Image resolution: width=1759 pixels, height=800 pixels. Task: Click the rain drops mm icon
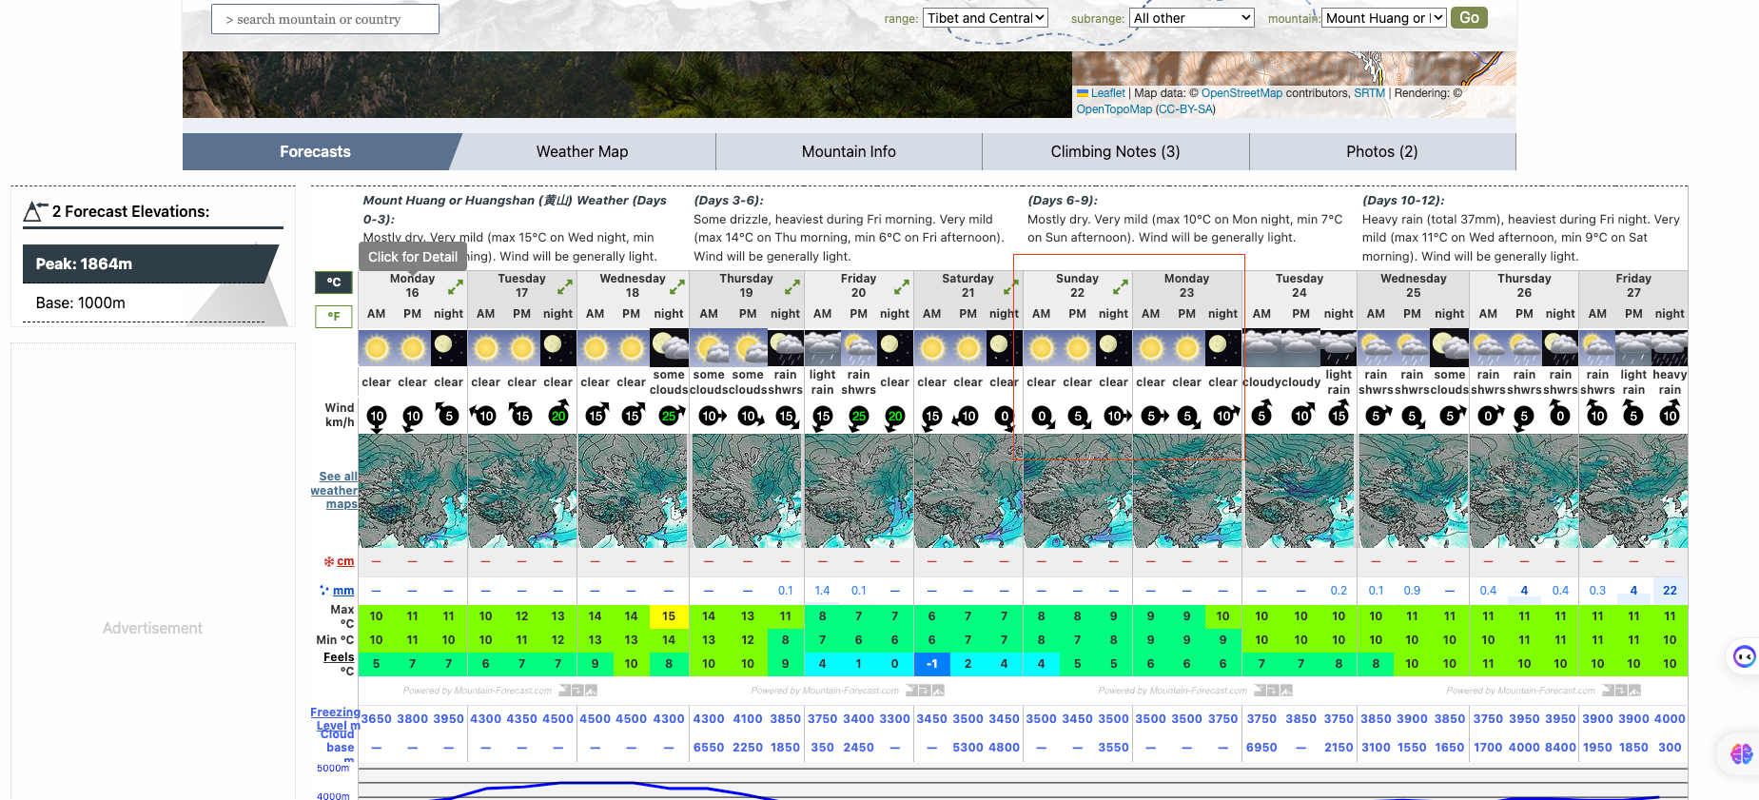click(x=324, y=590)
